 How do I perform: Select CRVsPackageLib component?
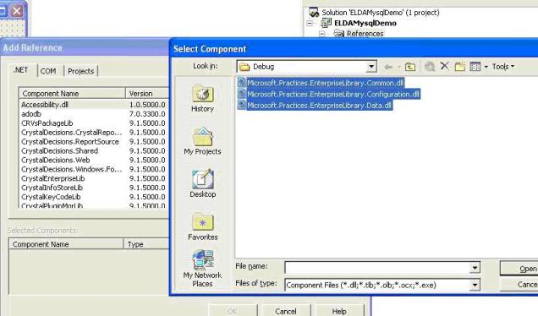coord(47,123)
